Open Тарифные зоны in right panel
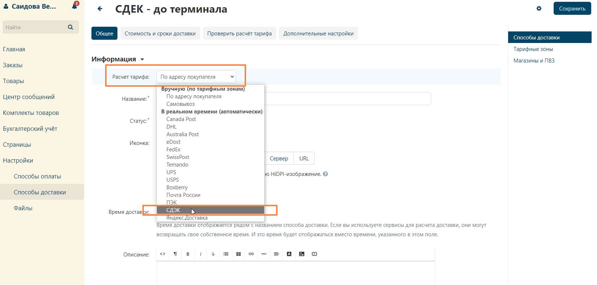Viewport: 597px width, 285px height. click(533, 49)
